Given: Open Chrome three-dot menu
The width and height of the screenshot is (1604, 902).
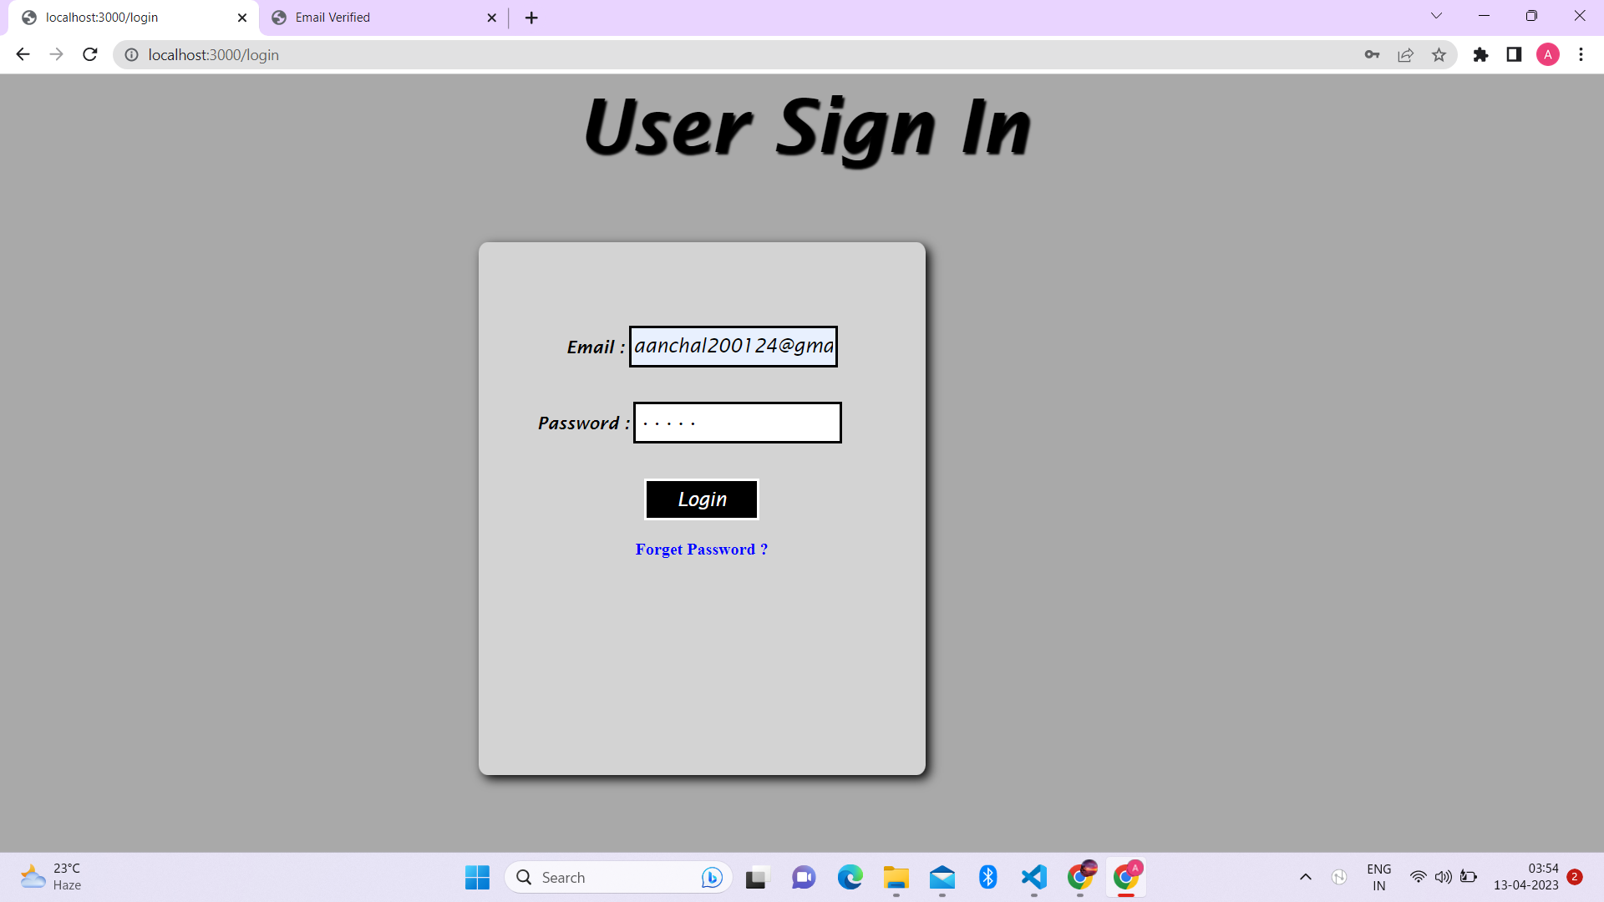Looking at the screenshot, I should [1581, 54].
